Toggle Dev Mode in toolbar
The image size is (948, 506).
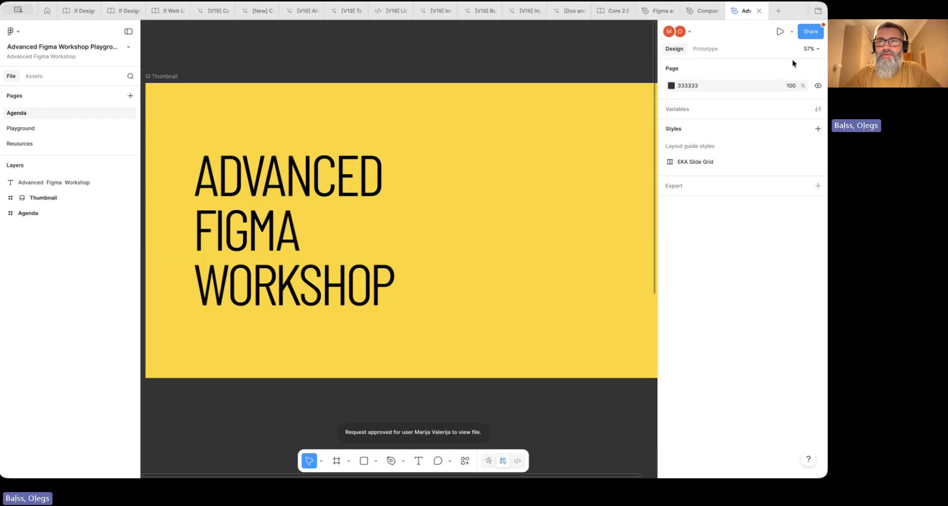tap(517, 461)
